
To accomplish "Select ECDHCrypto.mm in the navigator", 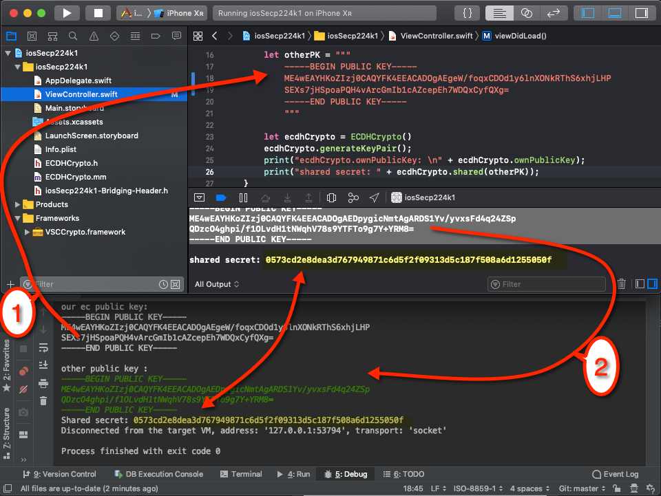I will [x=76, y=177].
